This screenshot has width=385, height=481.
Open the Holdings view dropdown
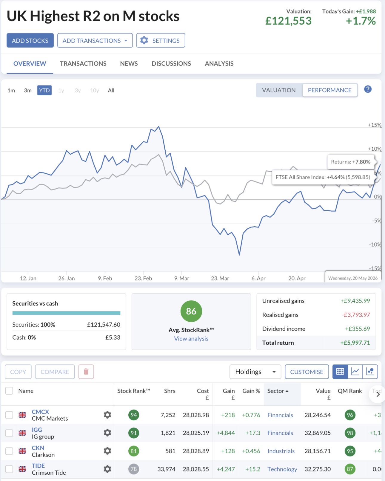click(x=255, y=372)
